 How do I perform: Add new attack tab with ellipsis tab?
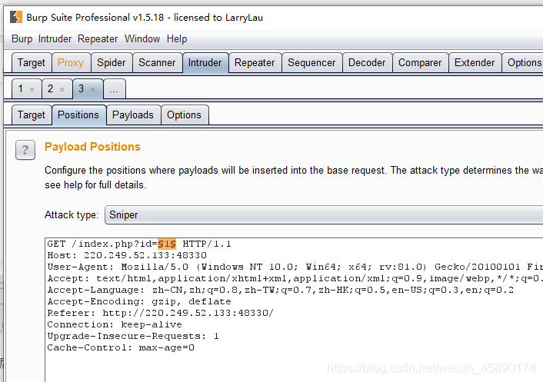click(115, 89)
